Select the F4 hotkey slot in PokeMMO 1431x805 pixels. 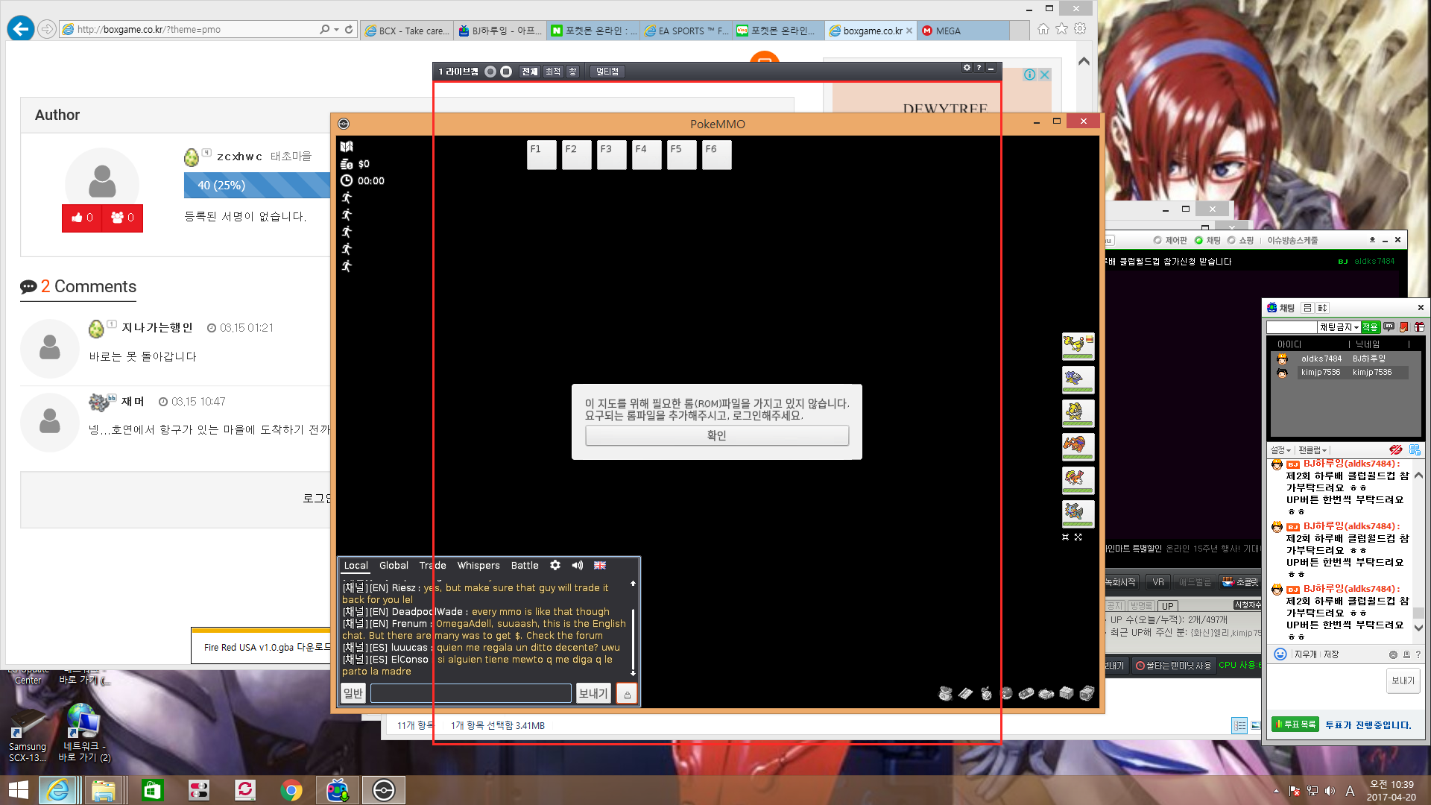coord(646,154)
